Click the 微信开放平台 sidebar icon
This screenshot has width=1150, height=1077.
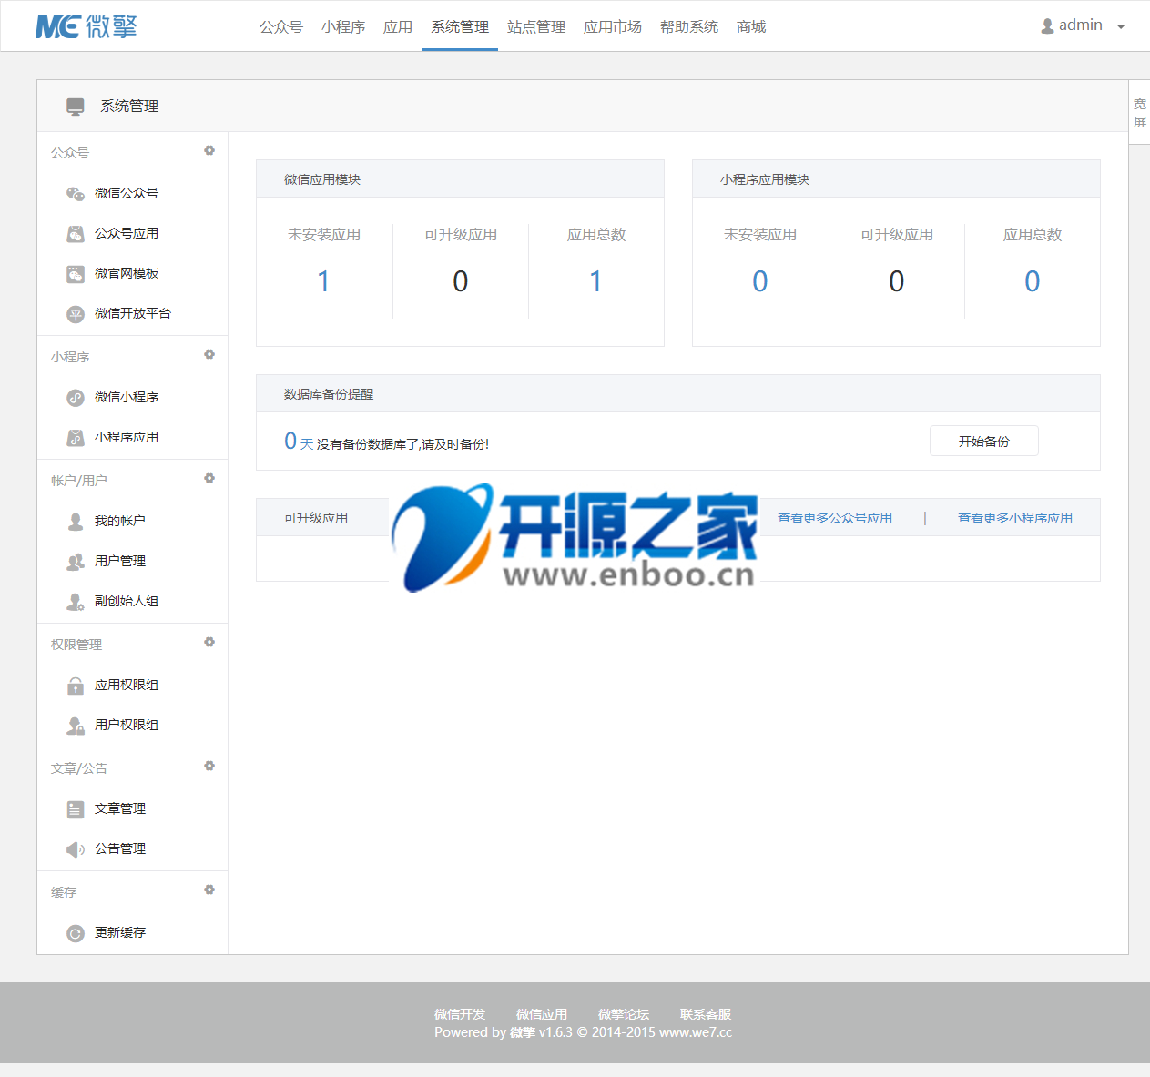76,314
